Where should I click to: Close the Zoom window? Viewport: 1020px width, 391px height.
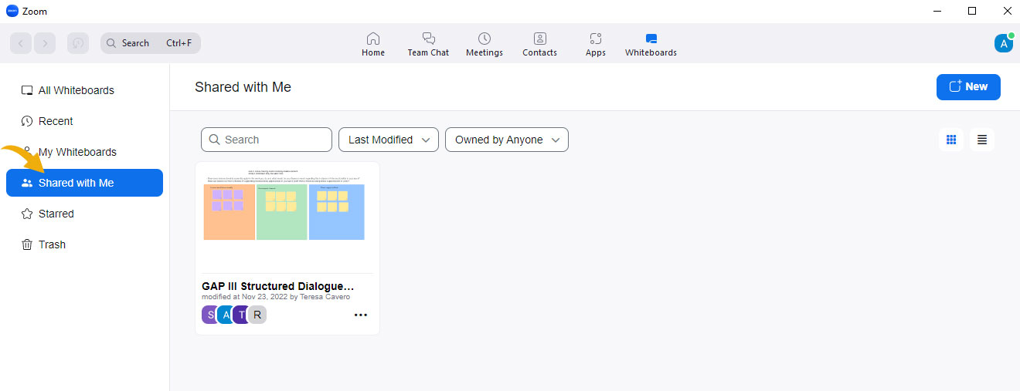pyautogui.click(x=1006, y=11)
